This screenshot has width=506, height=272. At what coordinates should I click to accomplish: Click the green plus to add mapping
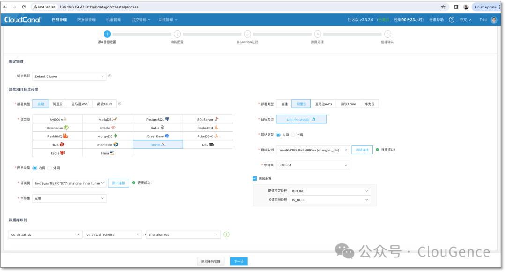[227, 234]
